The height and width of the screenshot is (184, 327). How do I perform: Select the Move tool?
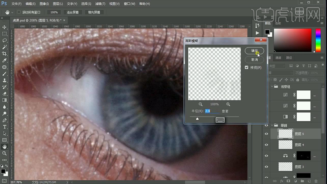(x=5, y=27)
